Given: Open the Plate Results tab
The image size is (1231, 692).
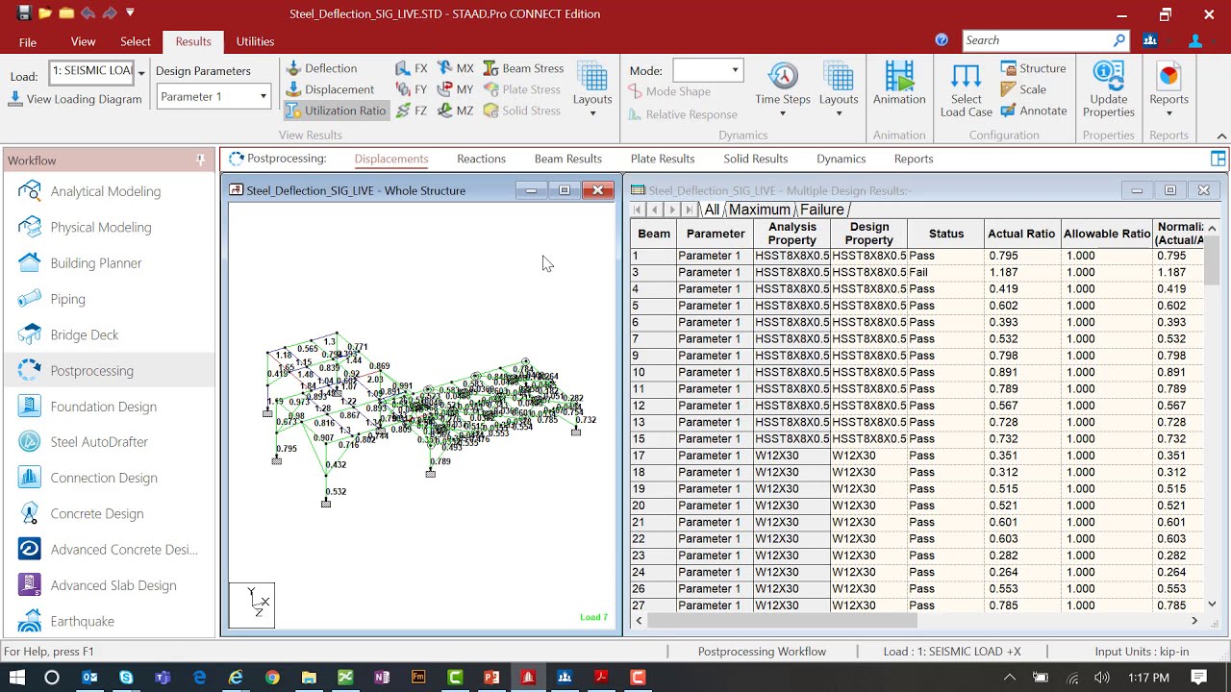Looking at the screenshot, I should (663, 159).
